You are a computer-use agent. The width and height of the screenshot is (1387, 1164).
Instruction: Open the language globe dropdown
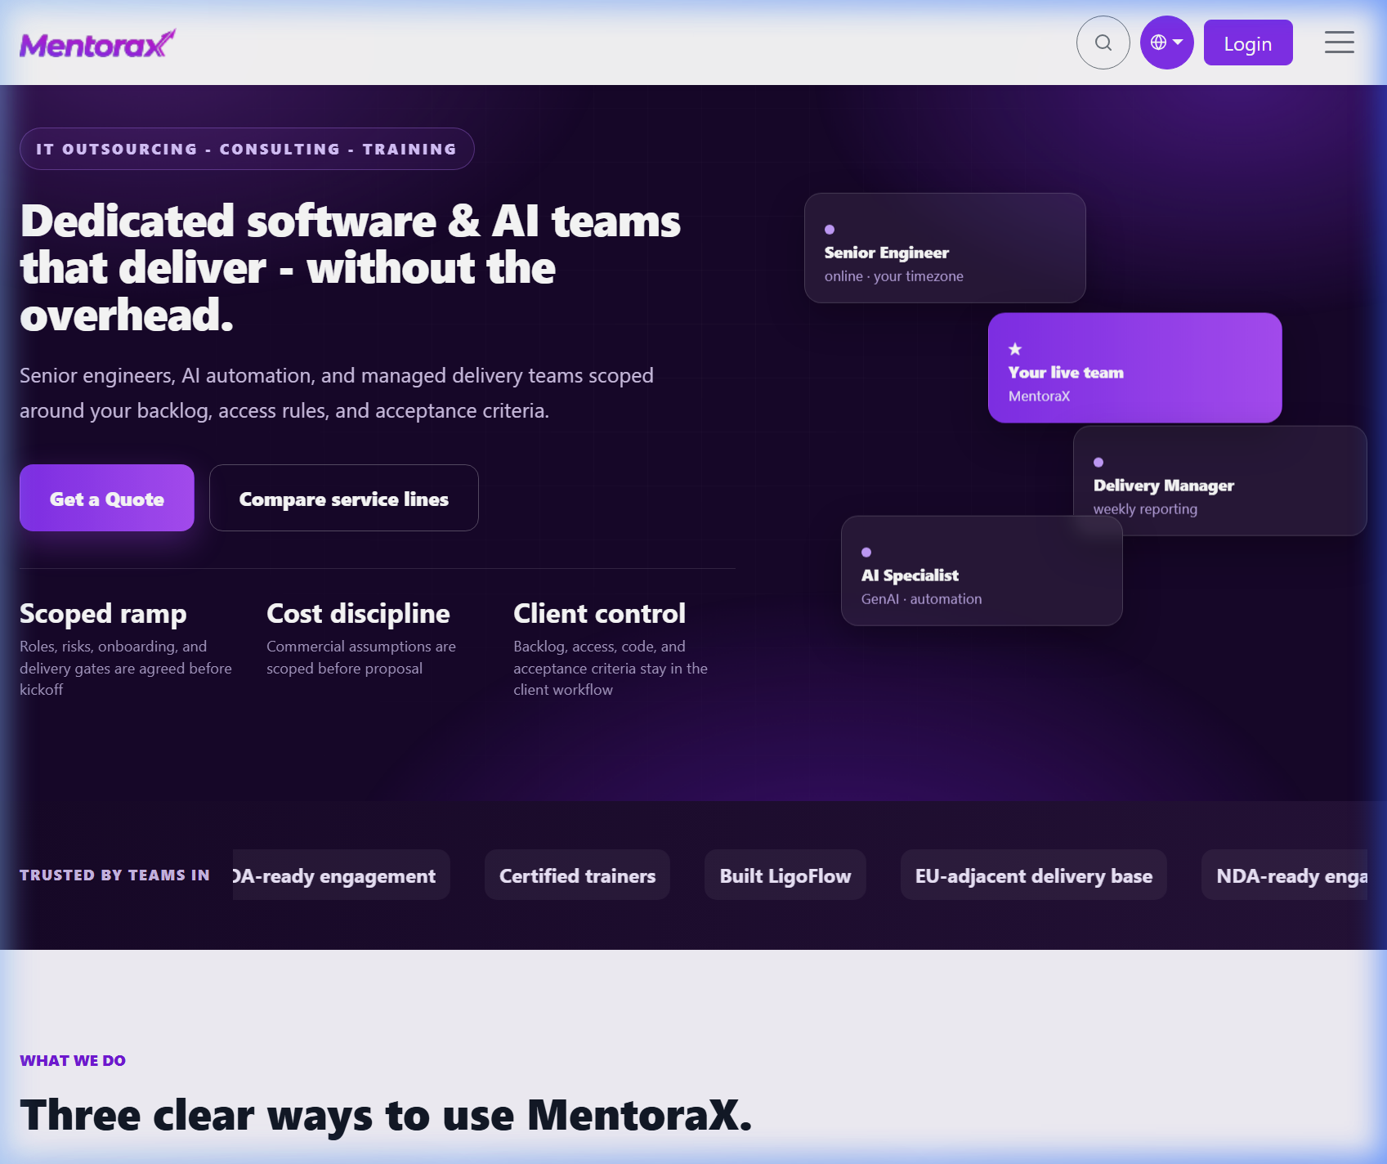click(x=1166, y=43)
